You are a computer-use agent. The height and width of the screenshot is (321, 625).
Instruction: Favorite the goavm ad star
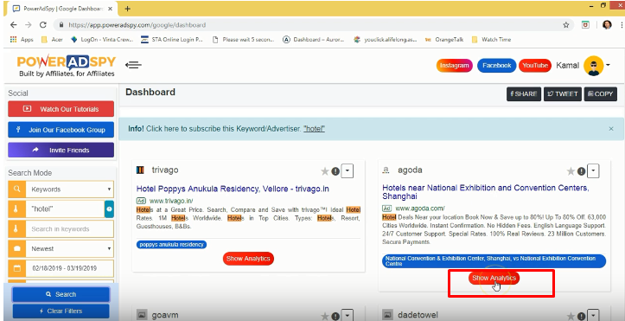pyautogui.click(x=325, y=316)
